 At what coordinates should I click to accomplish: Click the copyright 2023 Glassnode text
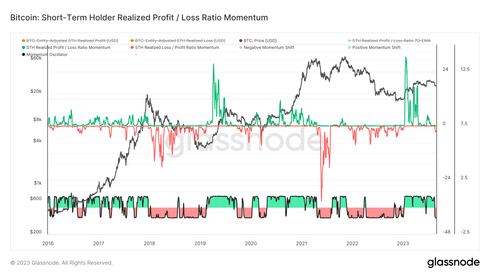62,263
